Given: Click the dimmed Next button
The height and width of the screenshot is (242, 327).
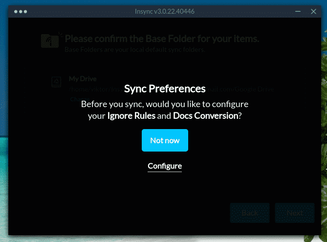Looking at the screenshot, I should coord(294,213).
